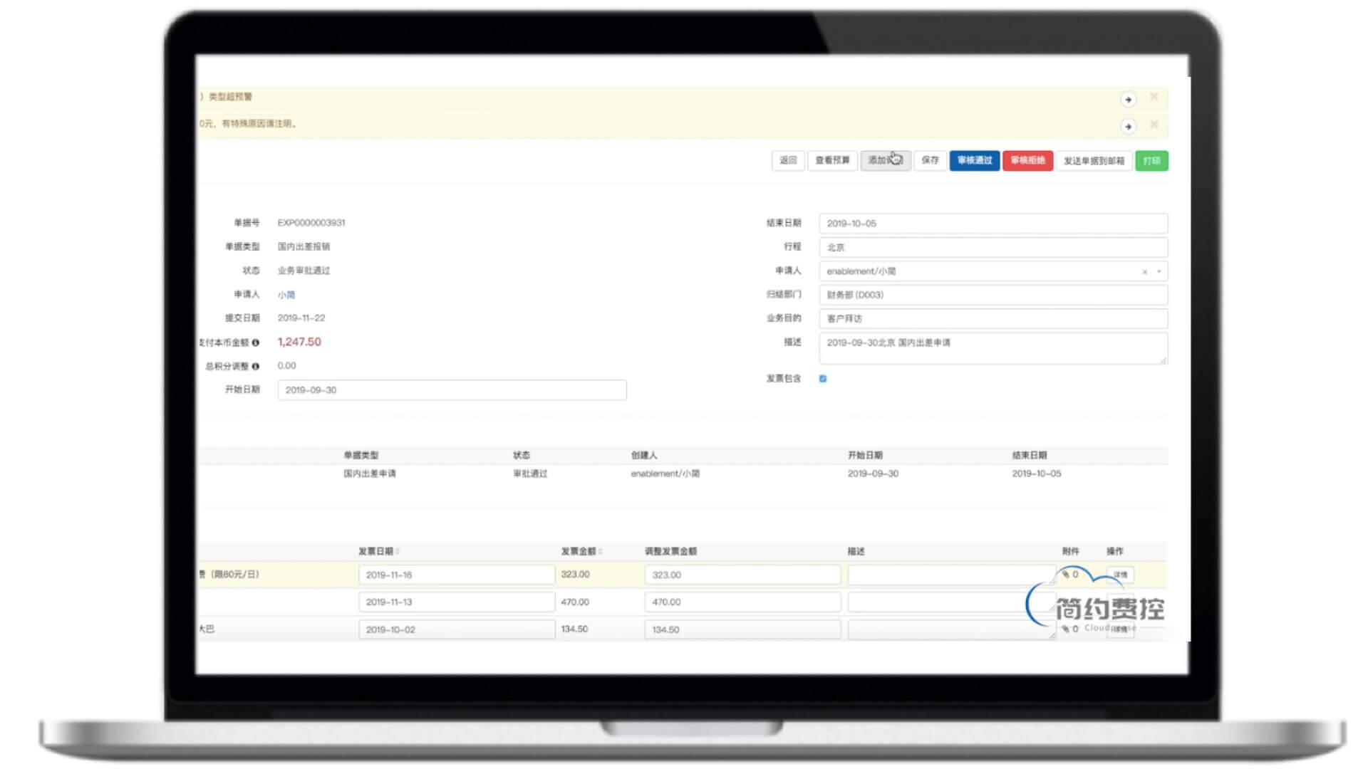Dismiss the first warning banner with X
The image size is (1368, 769).
1154,97
